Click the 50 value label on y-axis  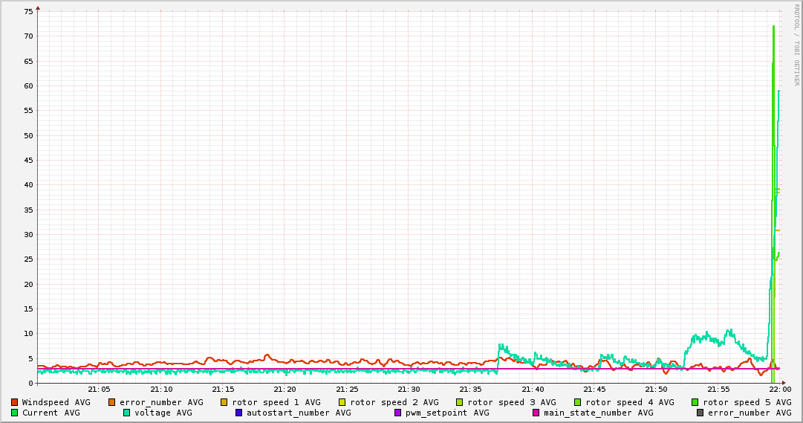click(x=29, y=135)
